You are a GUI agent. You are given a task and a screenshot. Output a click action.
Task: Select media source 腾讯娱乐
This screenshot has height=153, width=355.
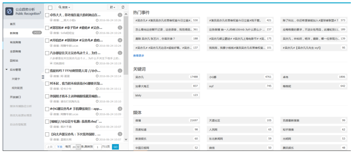point(314,148)
